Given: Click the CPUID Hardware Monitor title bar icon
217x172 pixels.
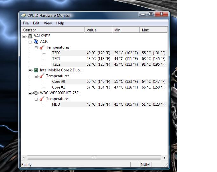Looking at the screenshot, I should (24, 15).
